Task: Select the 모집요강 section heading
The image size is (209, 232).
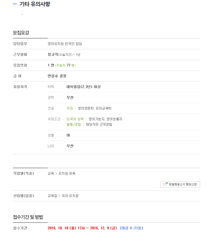Action: [x=21, y=33]
